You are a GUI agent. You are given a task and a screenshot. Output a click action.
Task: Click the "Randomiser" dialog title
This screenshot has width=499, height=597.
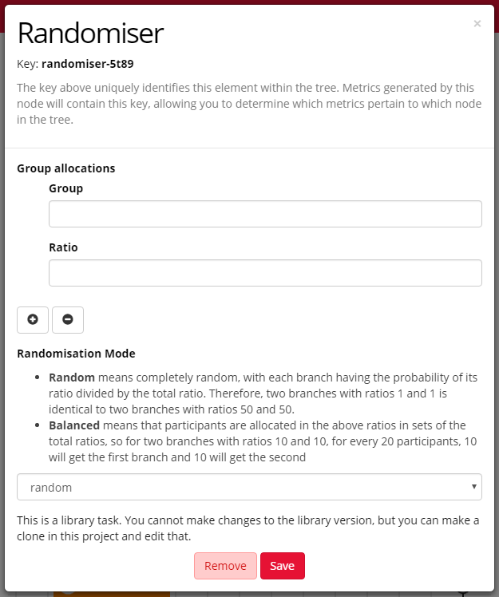[x=90, y=33]
